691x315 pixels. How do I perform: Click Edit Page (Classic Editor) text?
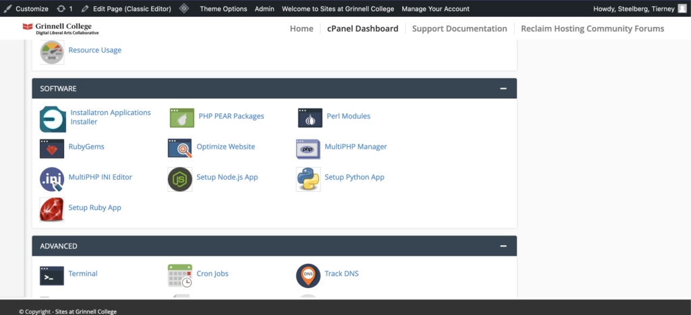[x=132, y=9]
